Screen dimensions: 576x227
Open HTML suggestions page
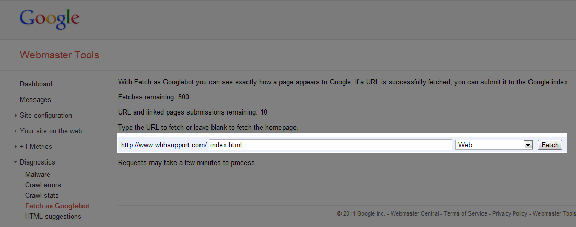53,217
